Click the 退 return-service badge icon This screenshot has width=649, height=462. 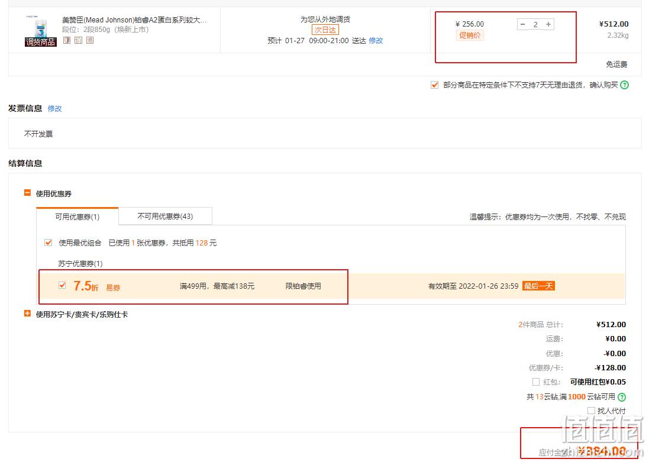[90, 40]
